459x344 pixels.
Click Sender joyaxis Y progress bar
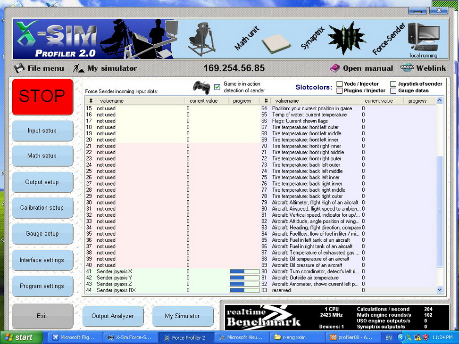[x=244, y=278]
